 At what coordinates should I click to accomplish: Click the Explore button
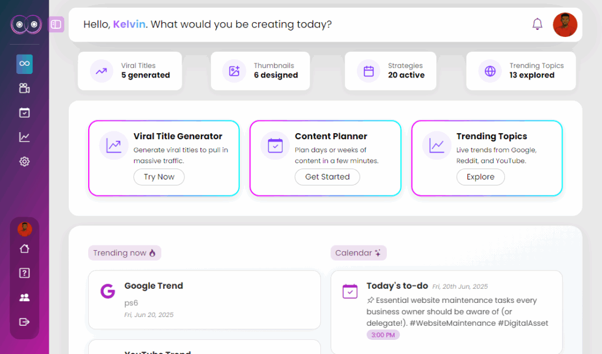tap(480, 177)
